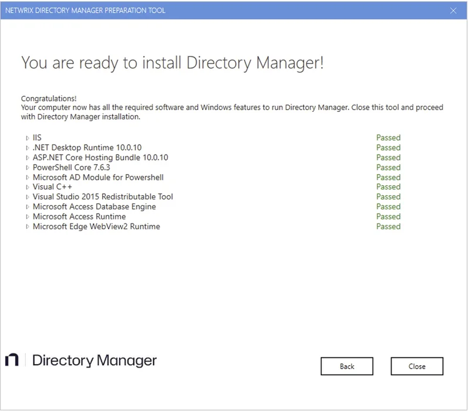
Task: Select the 'Visual C++' text
Action: (x=52, y=186)
